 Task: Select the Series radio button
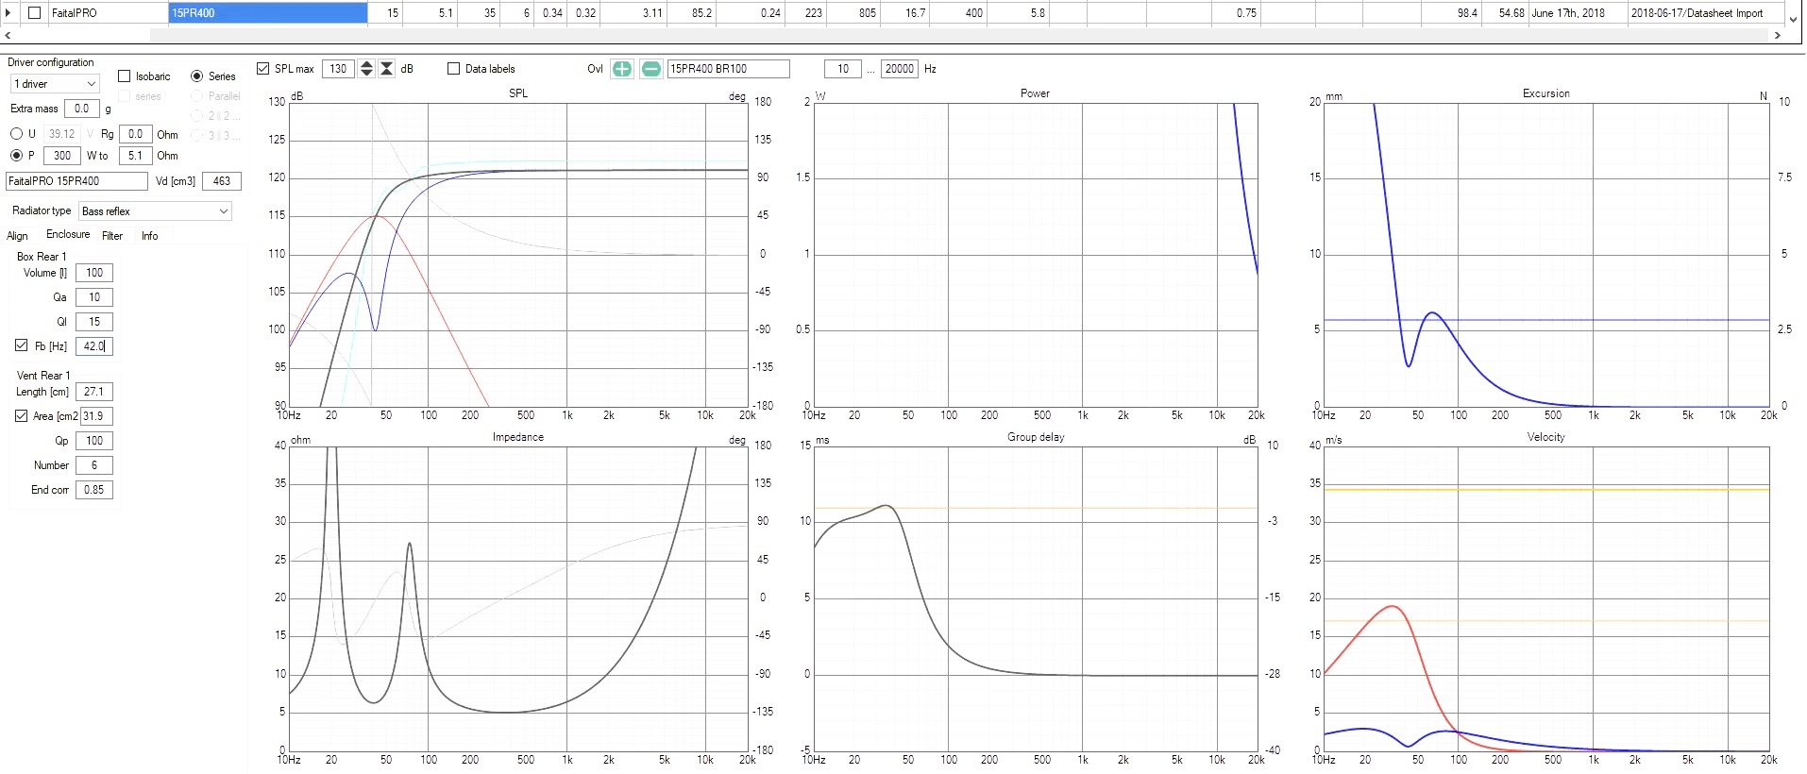coord(197,76)
